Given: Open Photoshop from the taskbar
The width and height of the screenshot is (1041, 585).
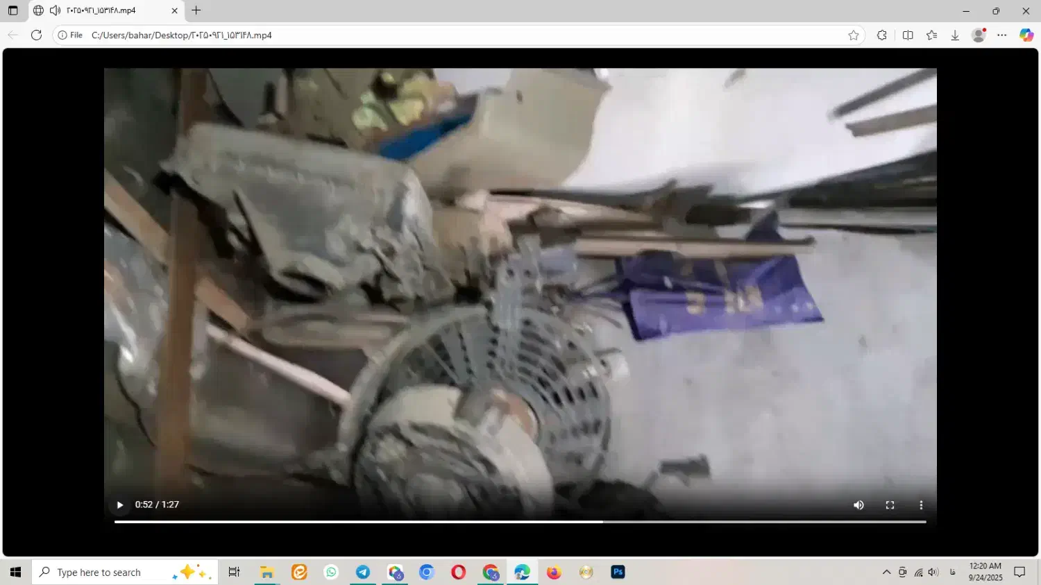Looking at the screenshot, I should pyautogui.click(x=618, y=572).
